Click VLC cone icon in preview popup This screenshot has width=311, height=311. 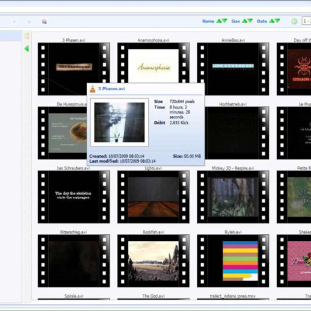point(93,89)
